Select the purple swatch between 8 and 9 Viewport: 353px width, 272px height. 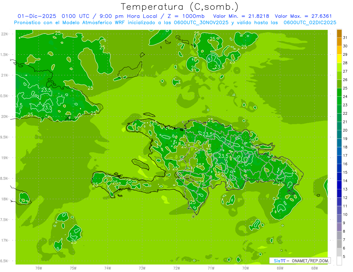[339, 227]
